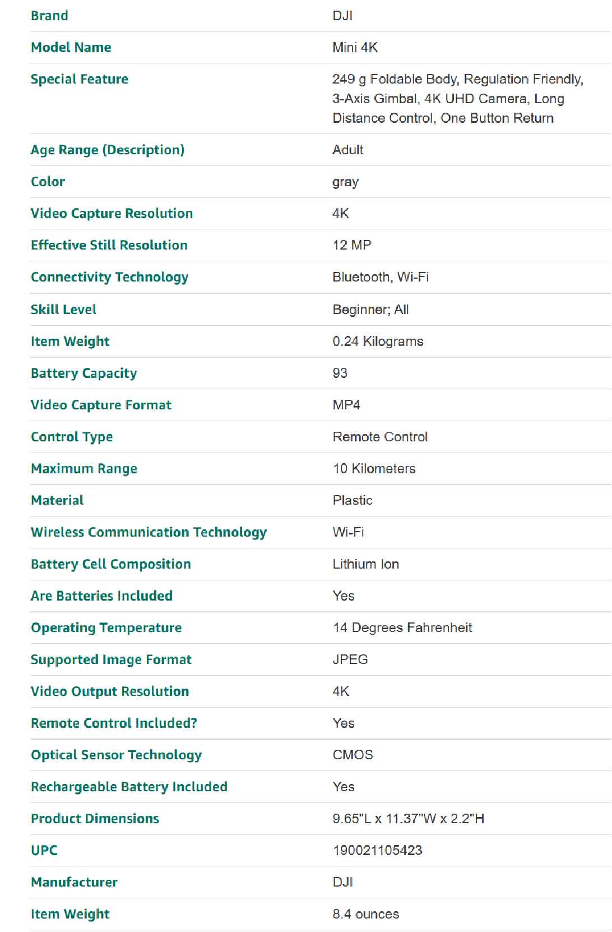Select the Skill Level value Beginner; All
Image resolution: width=612 pixels, height=932 pixels.
370,310
